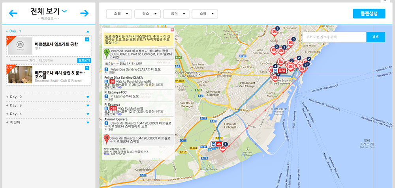Click the Almirall Cervera stop heading
Viewport: 395px width, 188px height.
point(116,119)
